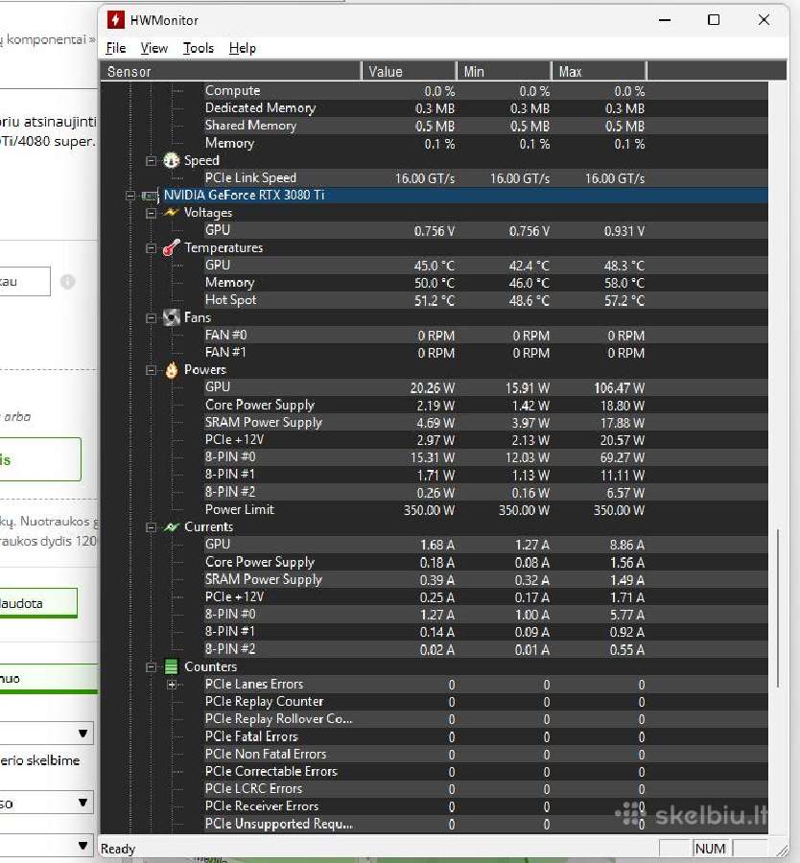Screen dimensions: 800x863
Task: Open the Tools menu
Action: point(199,49)
